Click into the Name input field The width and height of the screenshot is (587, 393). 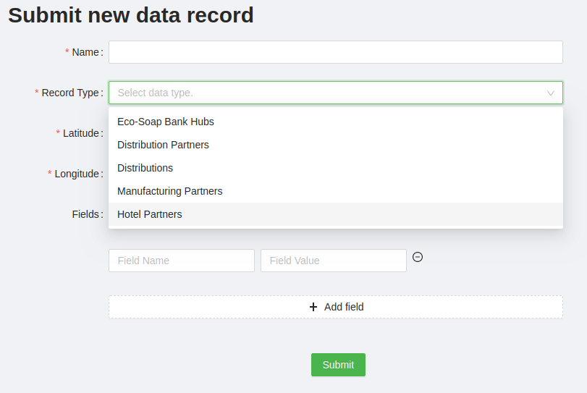pos(335,52)
